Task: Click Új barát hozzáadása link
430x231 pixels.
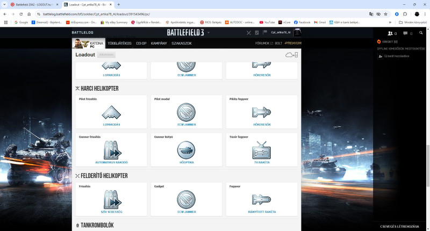Action: click(x=397, y=56)
